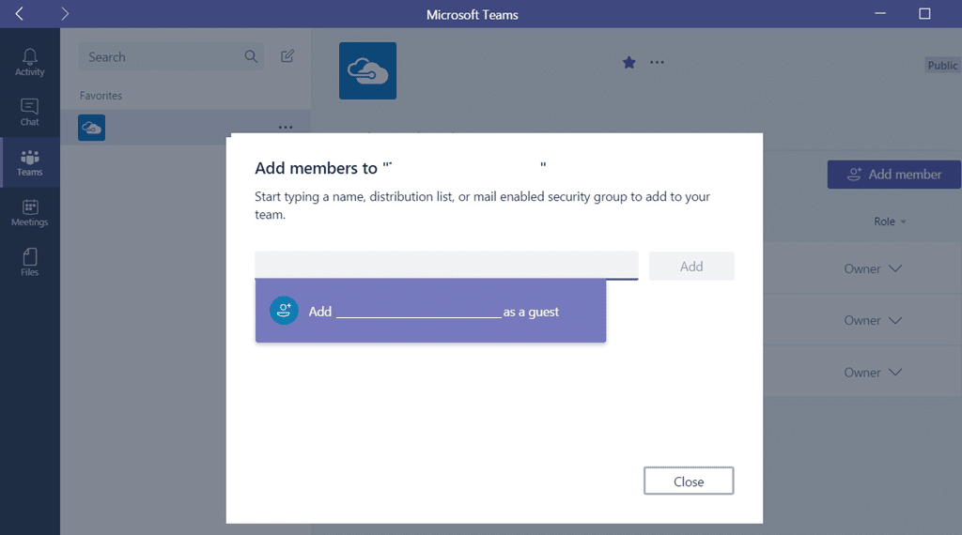Click the back navigation arrow
962x535 pixels.
pyautogui.click(x=19, y=13)
